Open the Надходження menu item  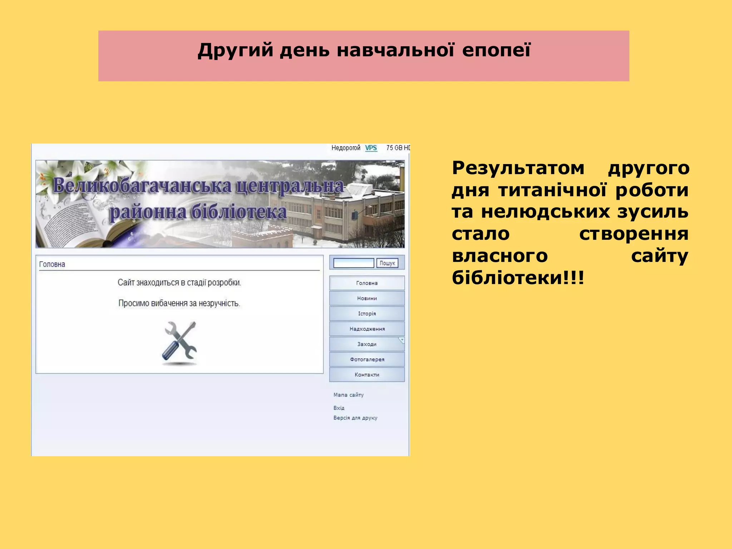click(367, 329)
